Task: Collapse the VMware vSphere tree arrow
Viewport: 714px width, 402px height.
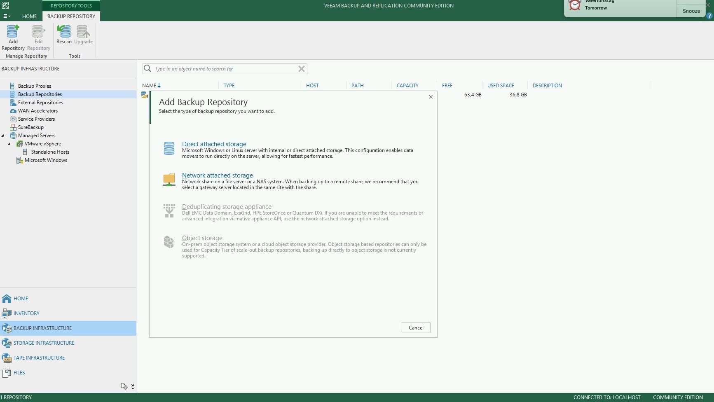Action: (9, 144)
